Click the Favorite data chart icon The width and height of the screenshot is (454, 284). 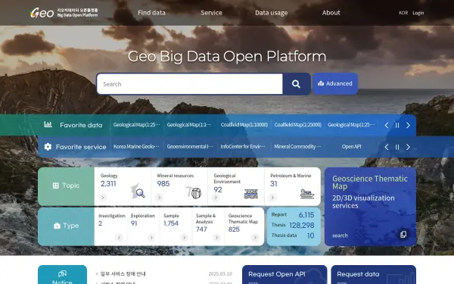(48, 125)
